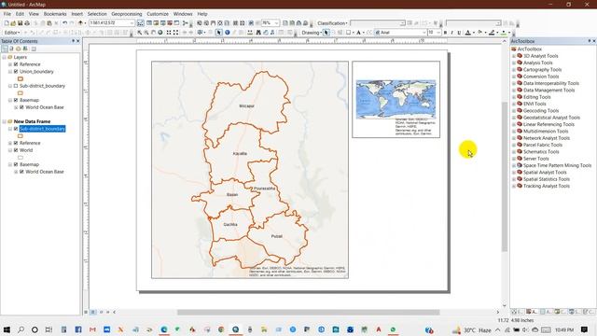
Task: Open the Catalog window icon
Action: point(156,23)
